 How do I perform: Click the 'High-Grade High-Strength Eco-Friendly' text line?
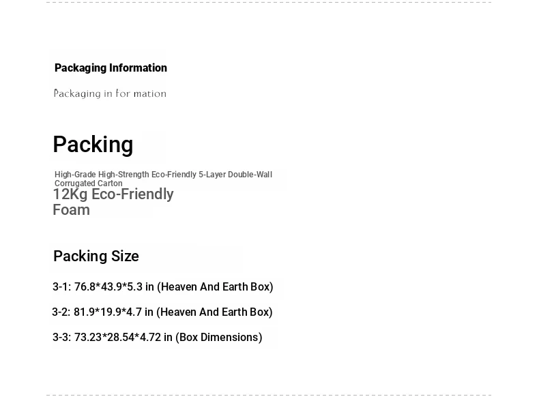tap(126, 175)
